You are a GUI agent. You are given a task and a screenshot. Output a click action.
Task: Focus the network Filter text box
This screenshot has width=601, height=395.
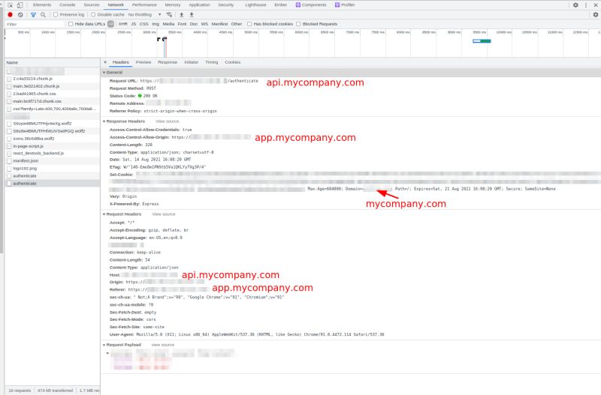click(35, 24)
